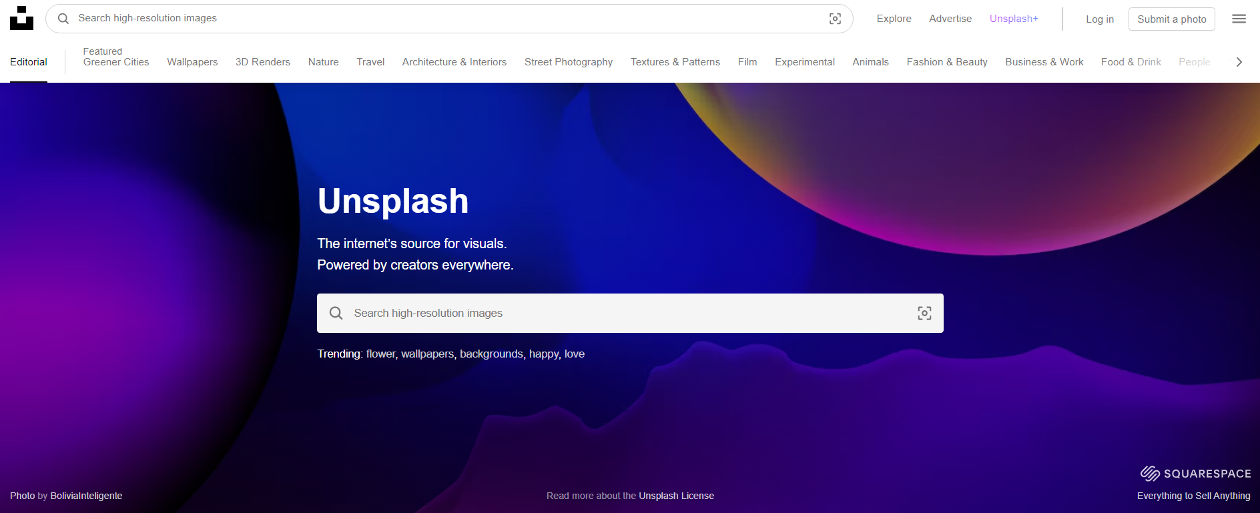Open the Wallpapers category
Image resolution: width=1260 pixels, height=513 pixels.
tap(192, 62)
